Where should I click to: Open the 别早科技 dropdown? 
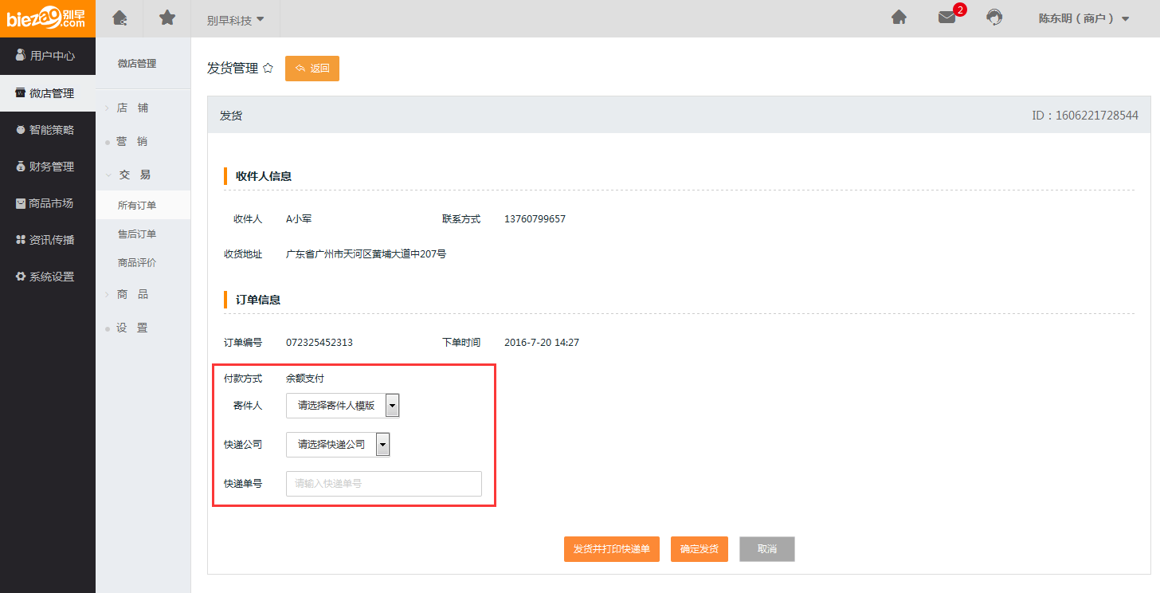[235, 20]
